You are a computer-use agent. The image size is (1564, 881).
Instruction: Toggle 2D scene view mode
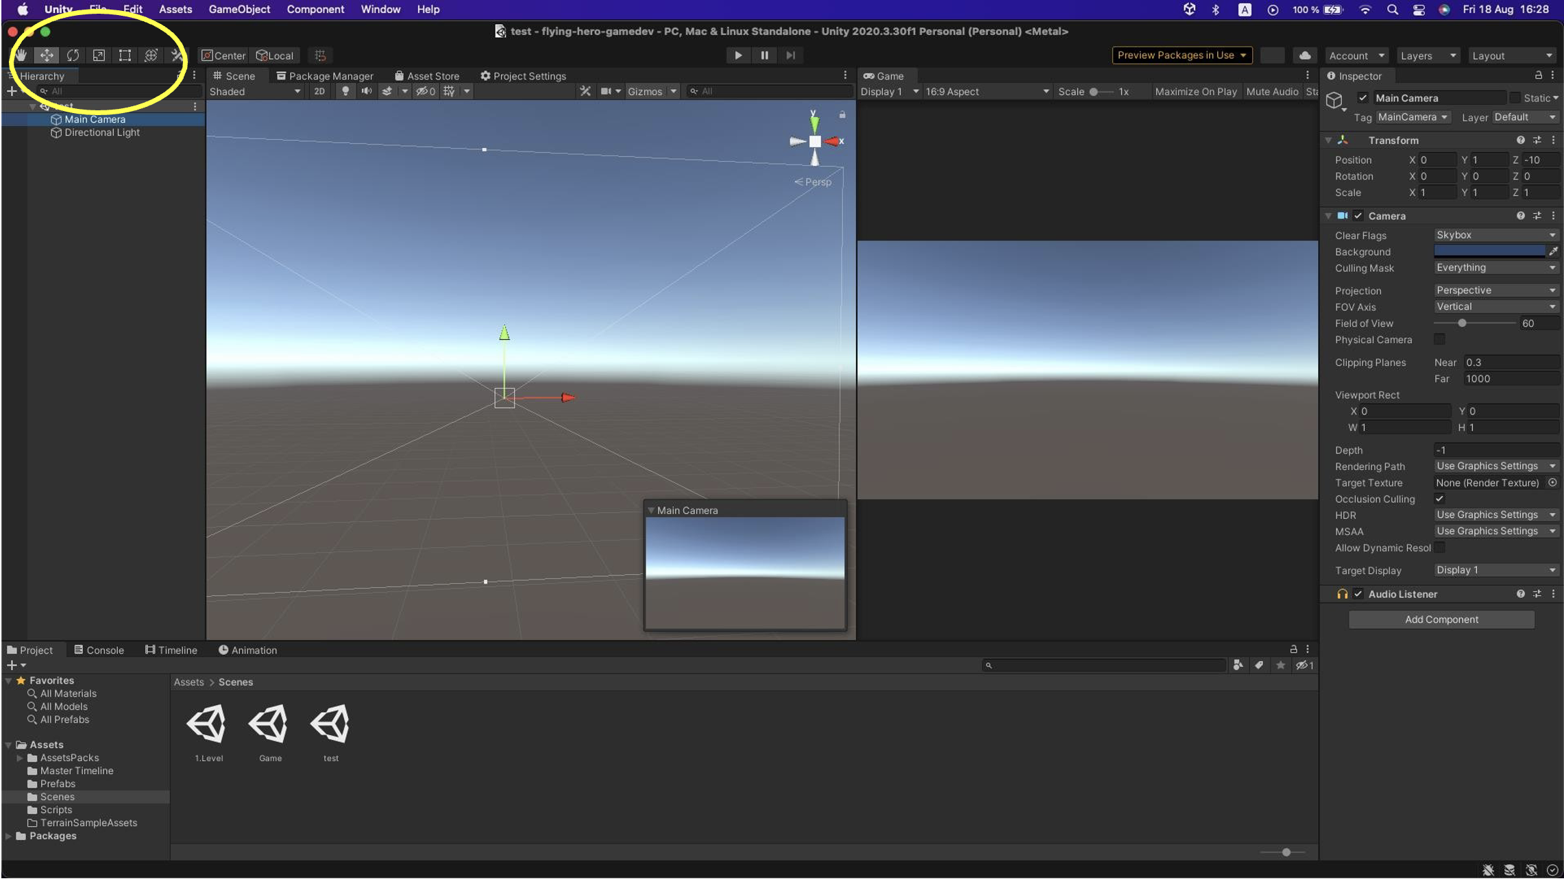[x=319, y=91]
